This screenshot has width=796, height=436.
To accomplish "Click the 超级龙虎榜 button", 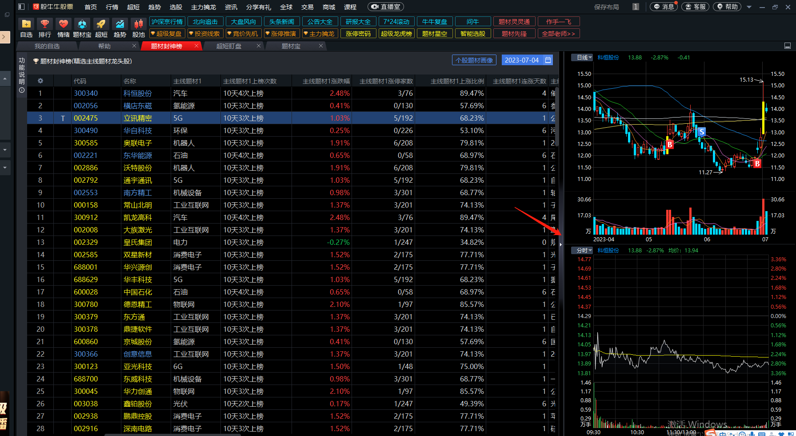I will tap(396, 34).
